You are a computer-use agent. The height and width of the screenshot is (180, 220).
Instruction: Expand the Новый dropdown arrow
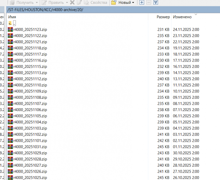(133, 2)
